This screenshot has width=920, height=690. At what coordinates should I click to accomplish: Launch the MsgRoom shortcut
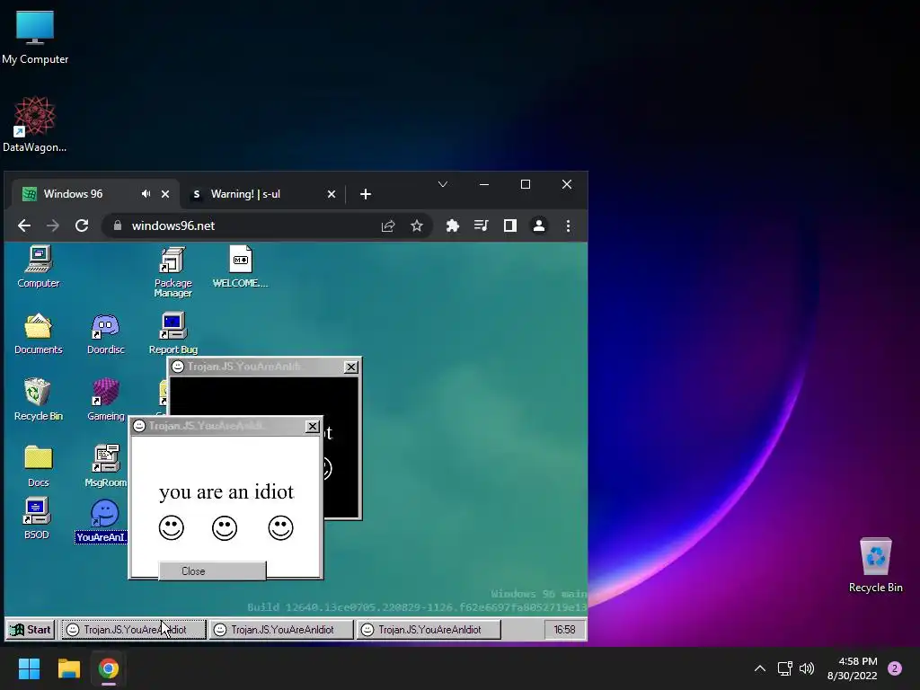point(106,466)
